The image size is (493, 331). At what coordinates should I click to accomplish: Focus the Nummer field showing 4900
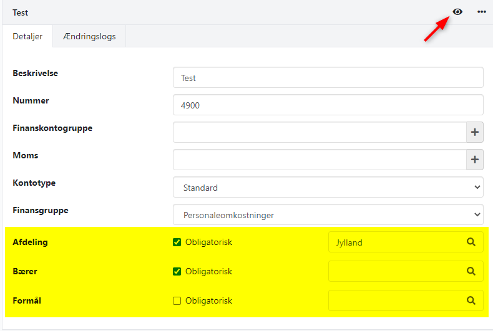[x=328, y=105]
